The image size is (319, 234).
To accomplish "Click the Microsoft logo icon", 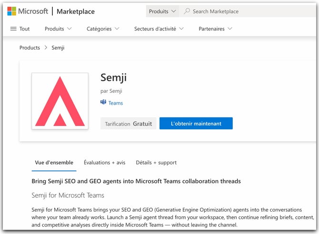I will pyautogui.click(x=11, y=11).
